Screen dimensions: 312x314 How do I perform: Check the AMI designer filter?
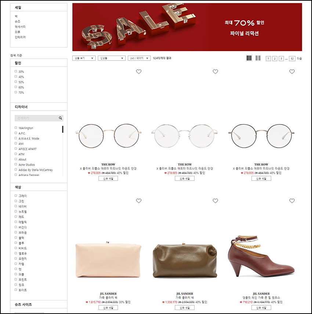click(x=16, y=143)
